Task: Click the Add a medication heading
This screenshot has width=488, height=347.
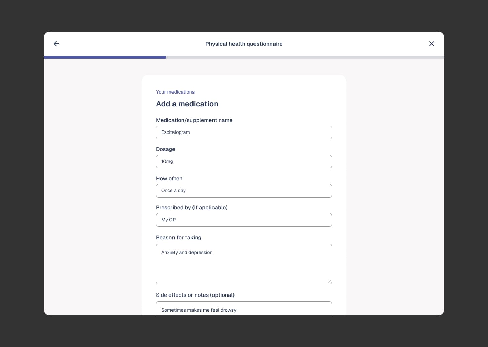Action: [x=187, y=104]
